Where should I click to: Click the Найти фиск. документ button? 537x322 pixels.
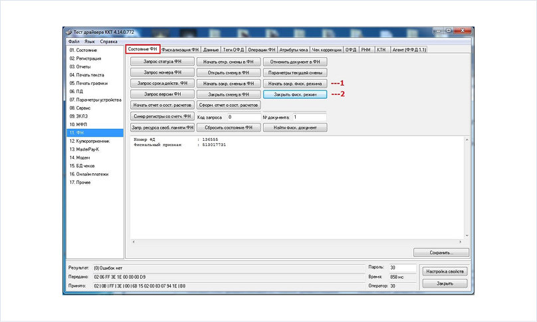point(295,127)
